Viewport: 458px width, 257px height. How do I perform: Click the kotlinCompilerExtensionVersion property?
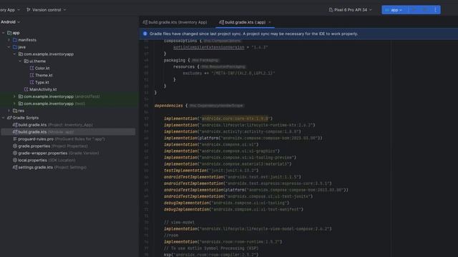208,47
